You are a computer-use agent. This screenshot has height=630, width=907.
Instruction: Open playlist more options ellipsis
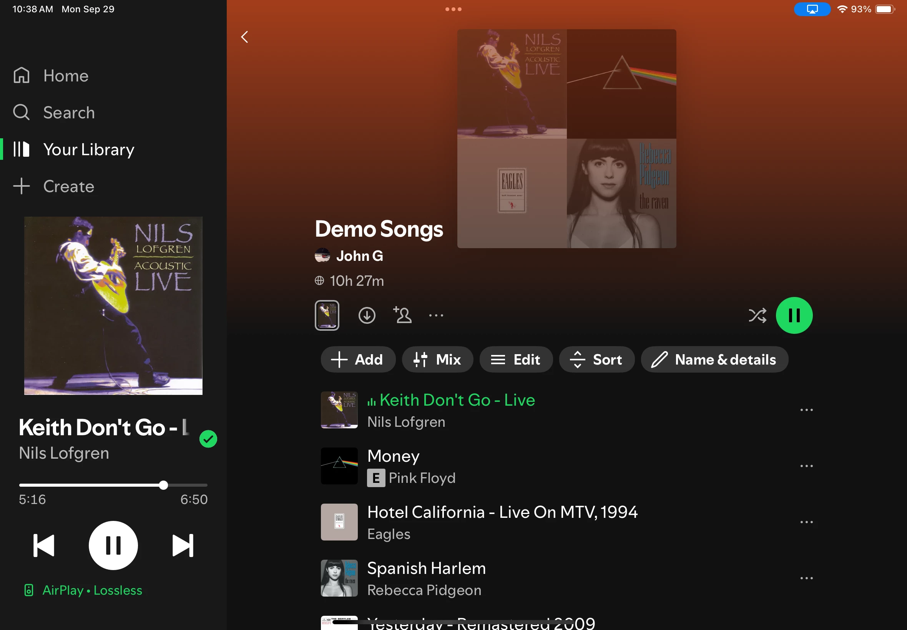point(436,315)
